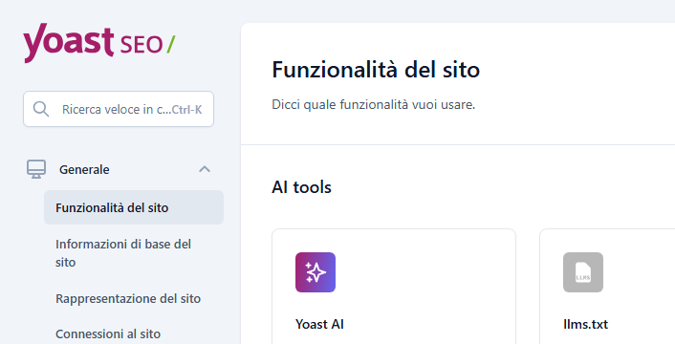Select the Generale menu heading

(84, 170)
